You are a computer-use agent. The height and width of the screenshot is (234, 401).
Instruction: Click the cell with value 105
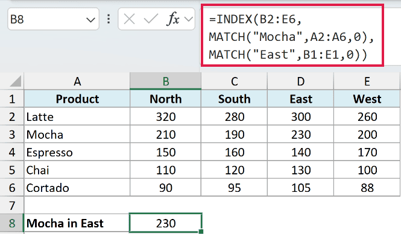point(300,188)
